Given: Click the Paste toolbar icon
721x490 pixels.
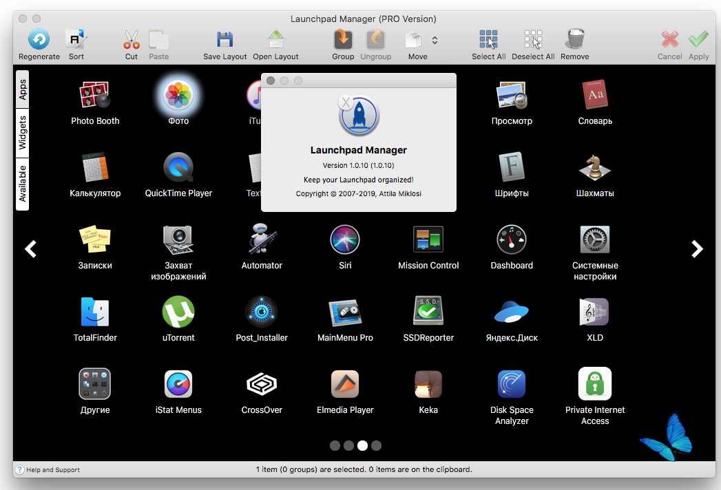Looking at the screenshot, I should [x=158, y=39].
